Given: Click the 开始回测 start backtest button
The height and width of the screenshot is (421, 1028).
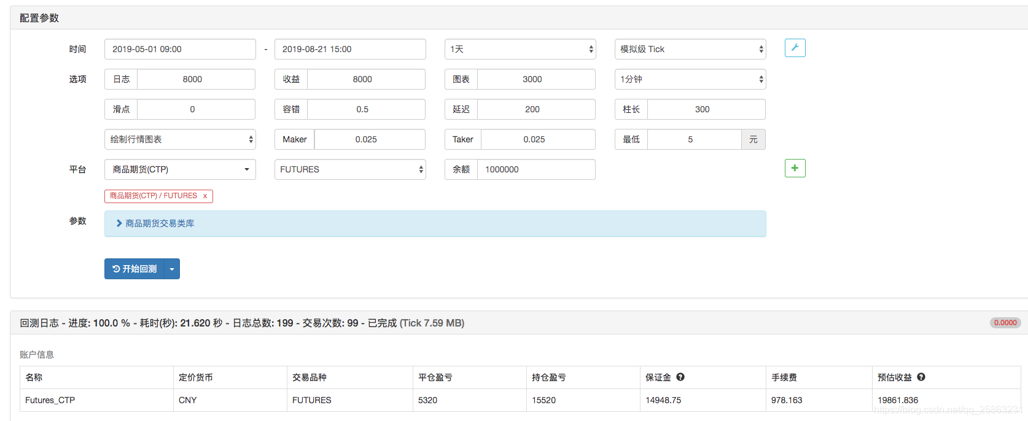Looking at the screenshot, I should [x=134, y=269].
